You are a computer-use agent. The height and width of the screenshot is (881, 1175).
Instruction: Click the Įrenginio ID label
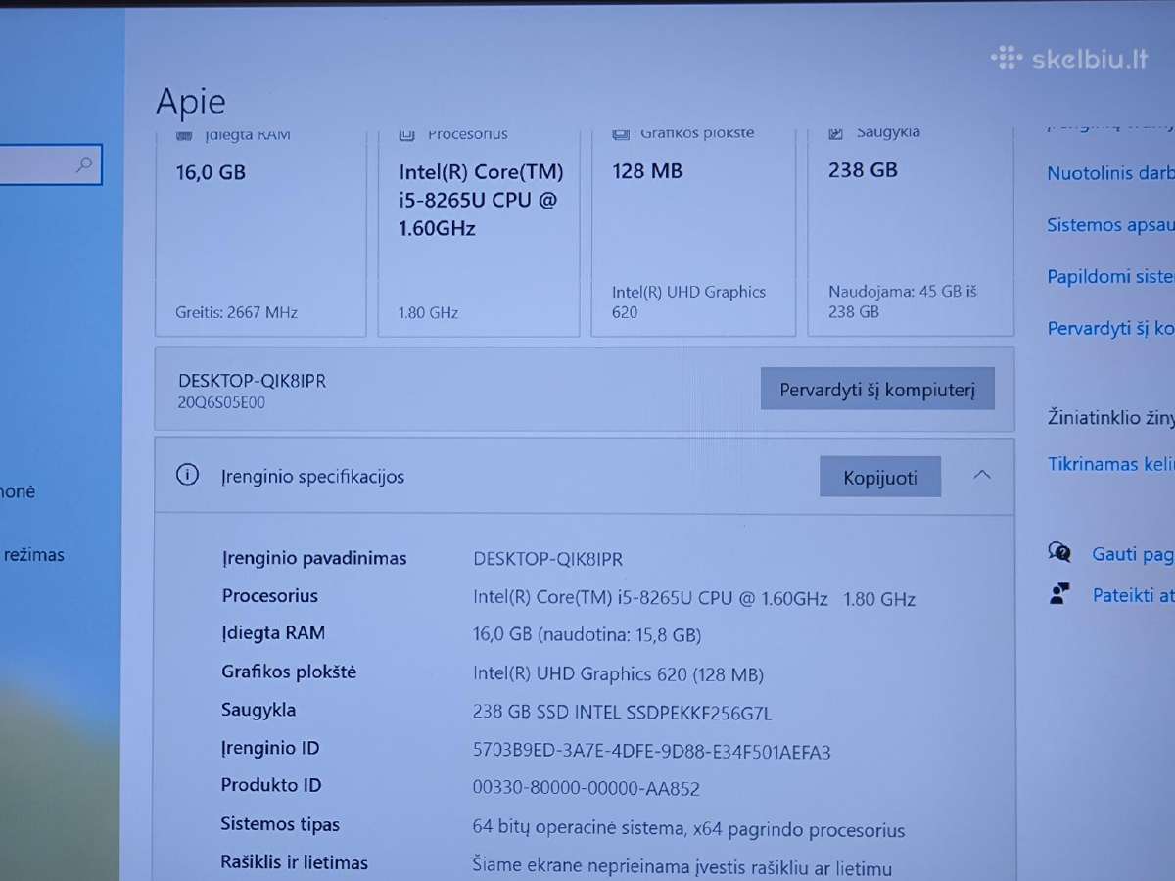click(270, 749)
